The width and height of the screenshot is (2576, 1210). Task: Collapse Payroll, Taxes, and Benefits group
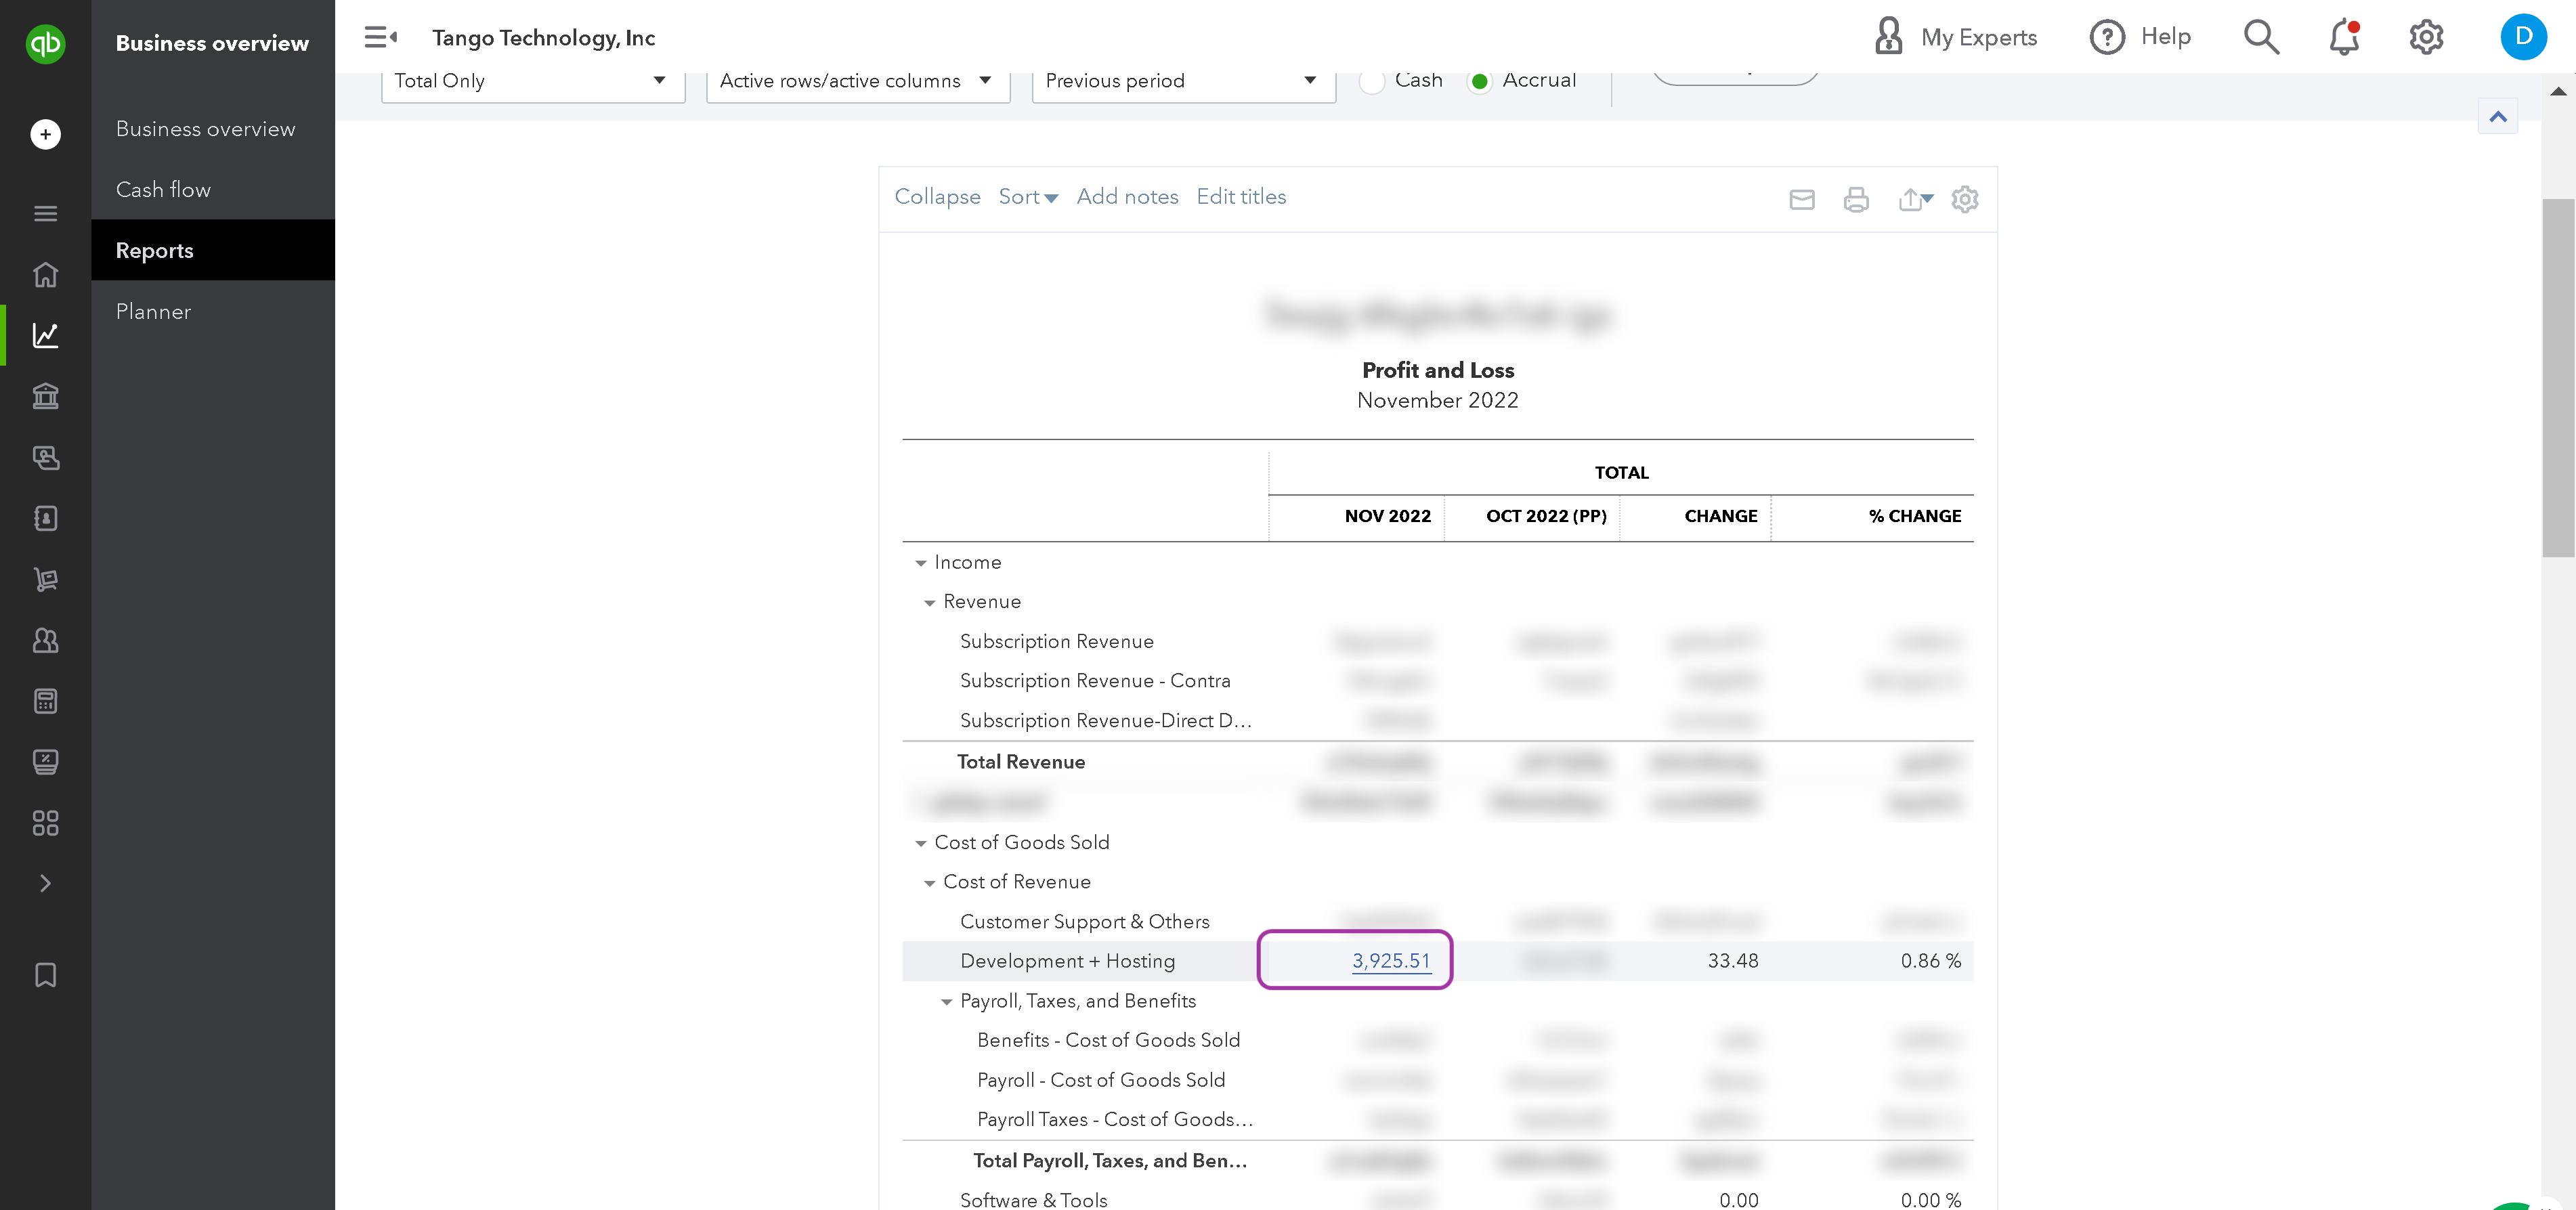(x=946, y=1001)
